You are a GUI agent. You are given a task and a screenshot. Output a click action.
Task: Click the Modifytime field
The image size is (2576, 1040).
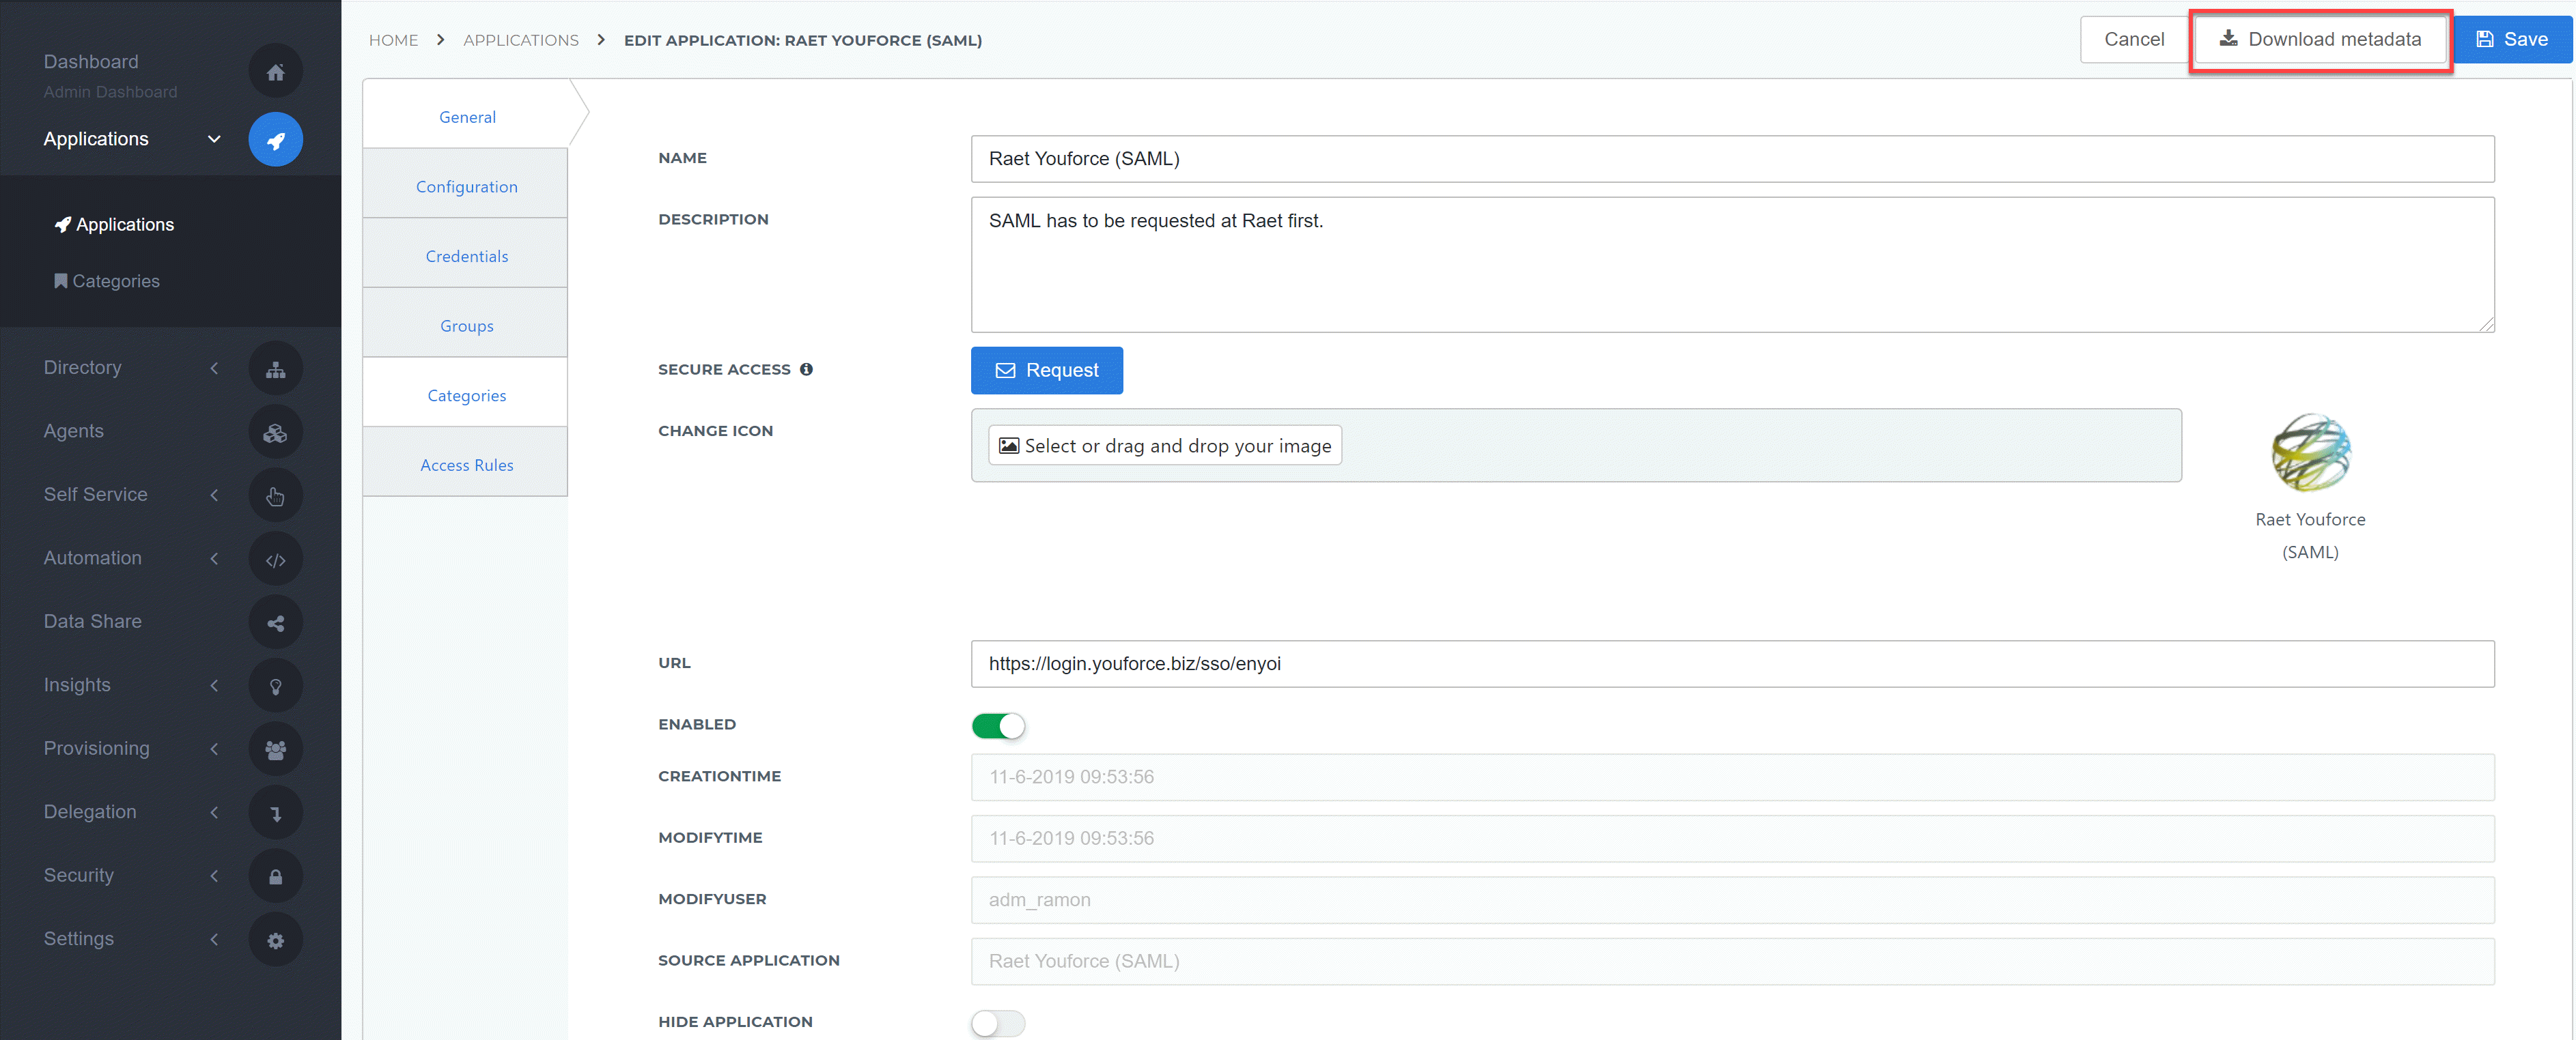[1732, 839]
